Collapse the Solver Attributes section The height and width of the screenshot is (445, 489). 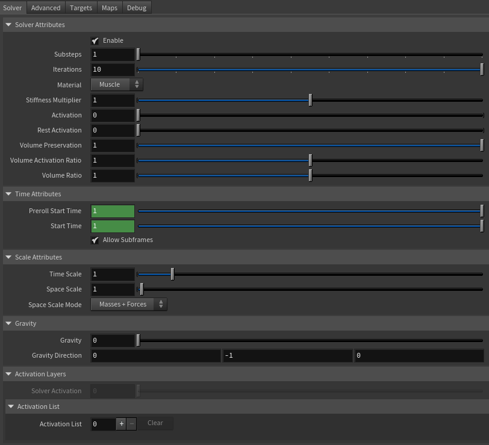8,25
